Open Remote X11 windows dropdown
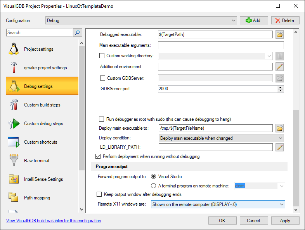Viewport: 305px width, 230px height. click(x=218, y=204)
